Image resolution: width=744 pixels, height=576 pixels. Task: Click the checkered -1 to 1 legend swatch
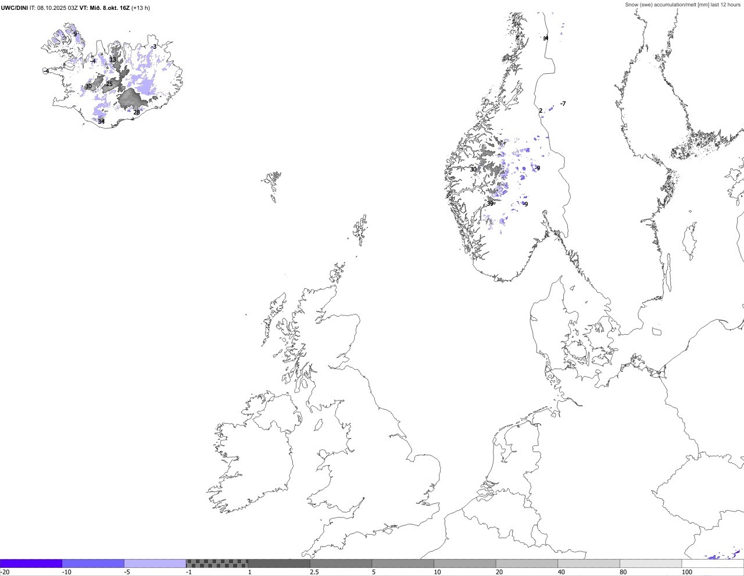(217, 563)
